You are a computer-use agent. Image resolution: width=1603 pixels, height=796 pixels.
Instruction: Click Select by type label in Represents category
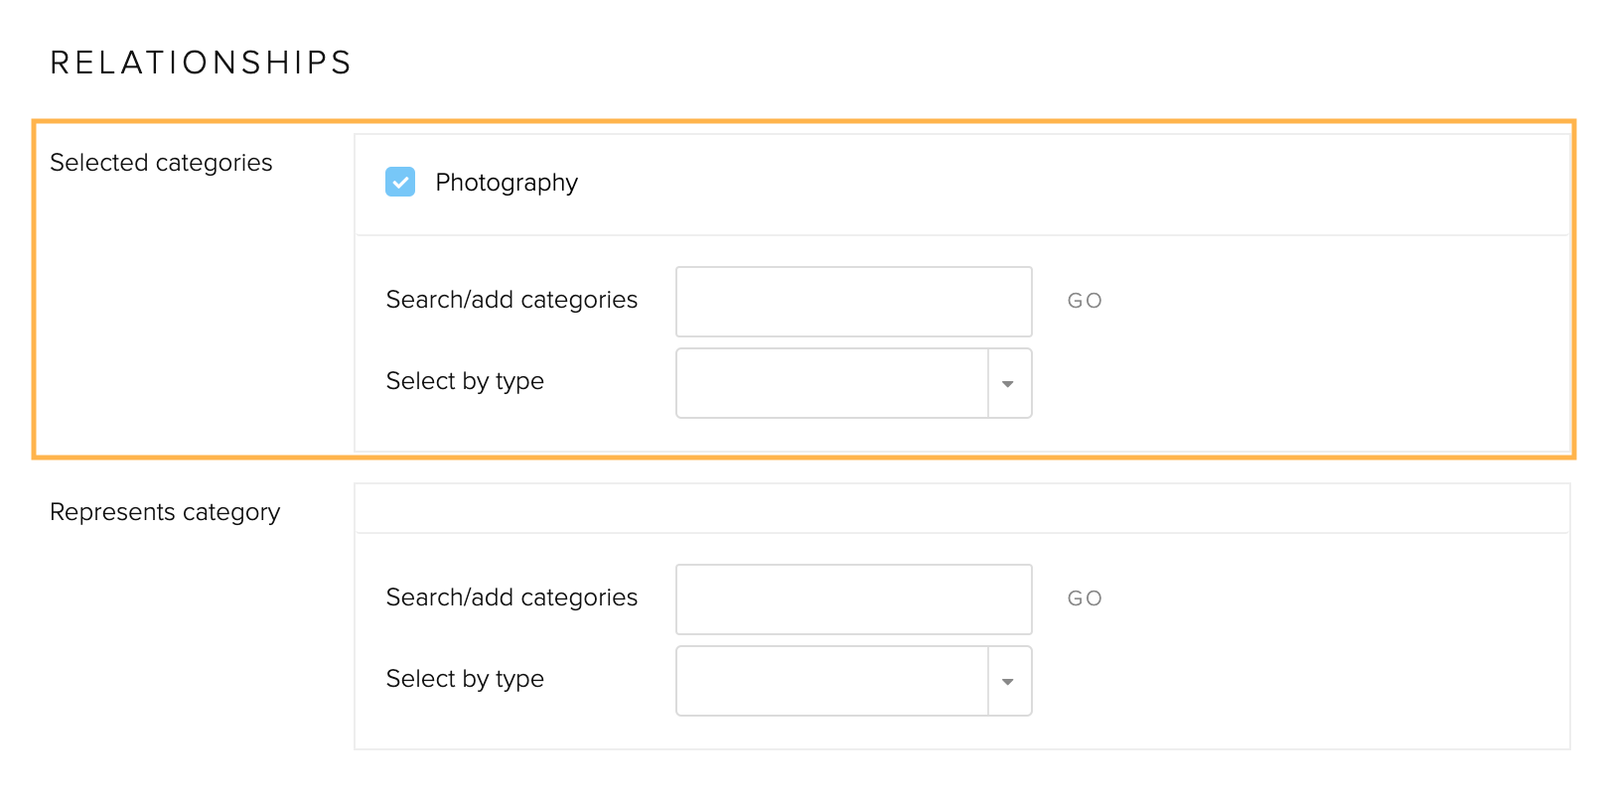pos(465,679)
